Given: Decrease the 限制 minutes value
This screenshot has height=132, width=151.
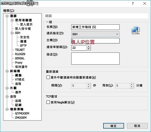Looking at the screenshot, I should [131, 87].
